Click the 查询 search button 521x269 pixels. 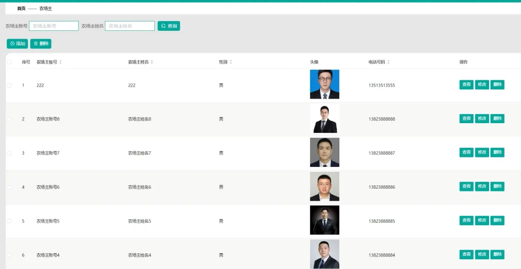pyautogui.click(x=169, y=26)
